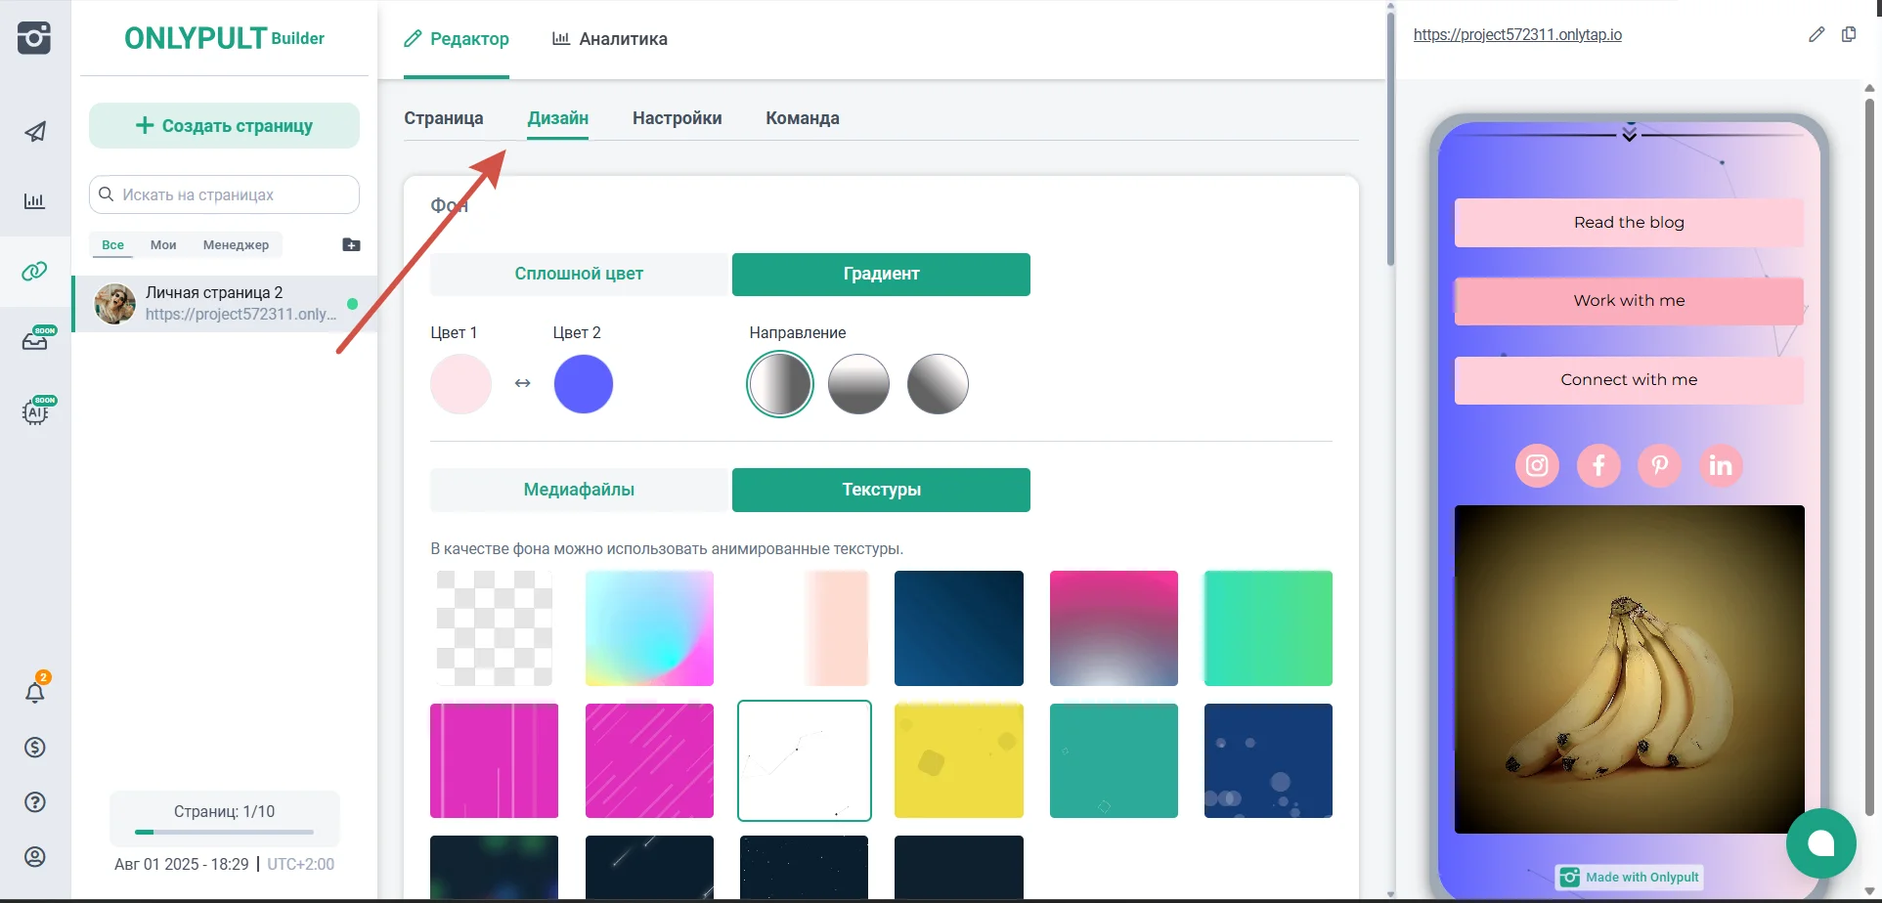Open the project572311.onlytap.io link

point(1517,35)
